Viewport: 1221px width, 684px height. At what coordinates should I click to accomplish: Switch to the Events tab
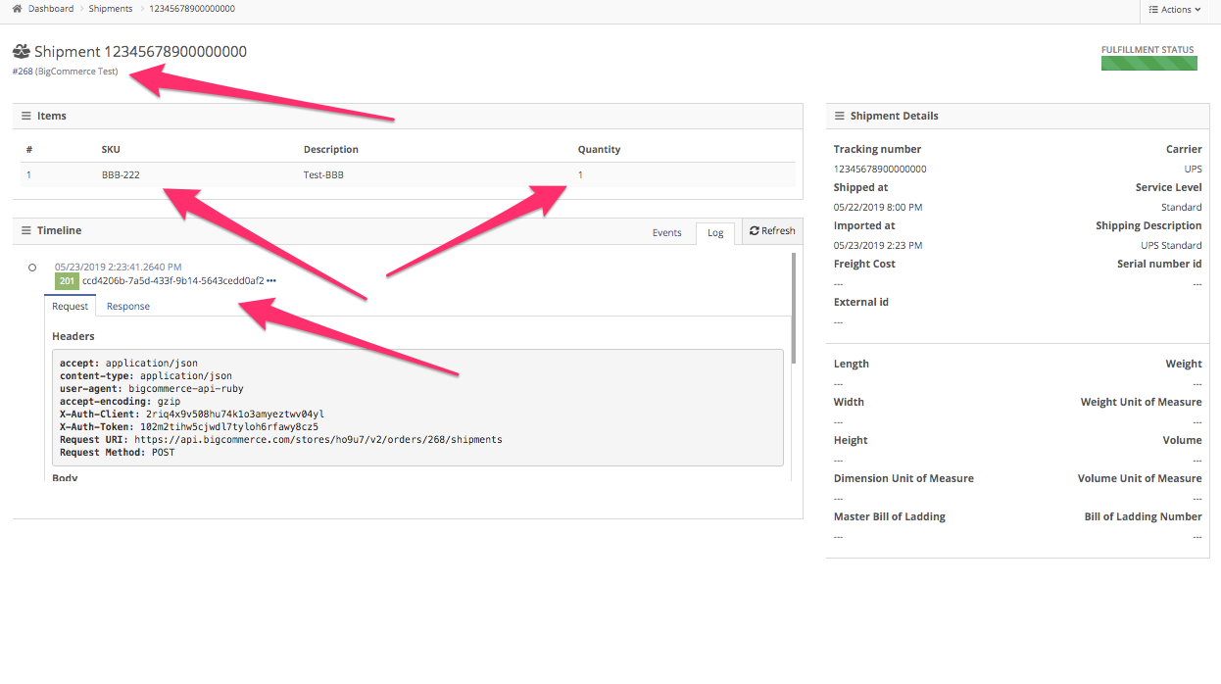click(x=666, y=232)
